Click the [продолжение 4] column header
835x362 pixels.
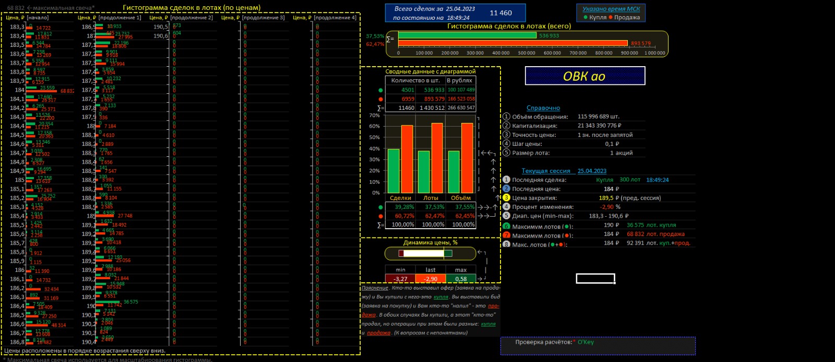[335, 18]
